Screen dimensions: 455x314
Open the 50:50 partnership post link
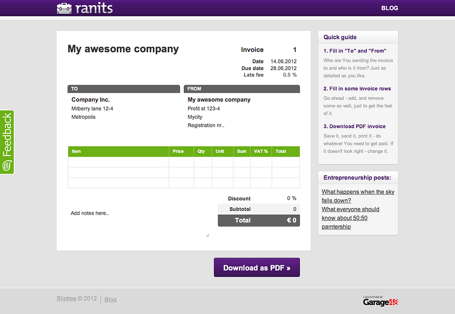350,218
